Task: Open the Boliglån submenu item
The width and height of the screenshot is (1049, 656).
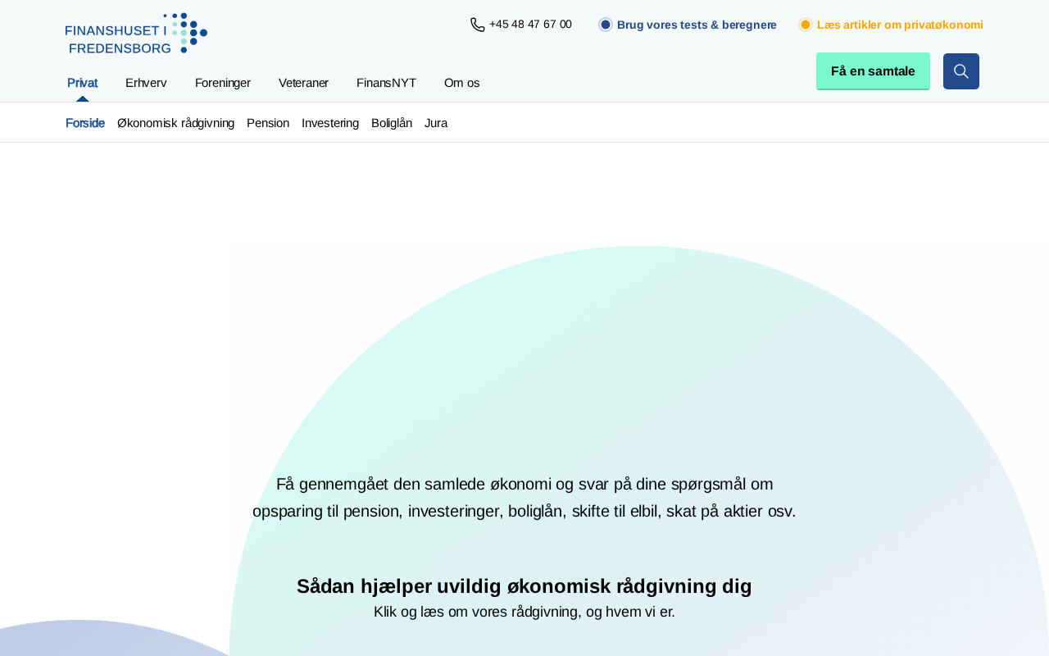Action: pyautogui.click(x=392, y=123)
